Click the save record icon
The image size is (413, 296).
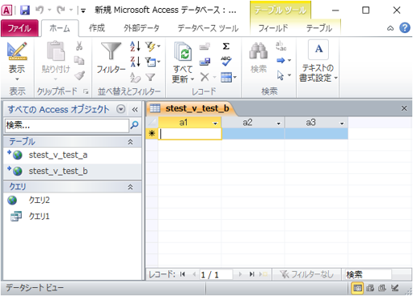(204, 62)
